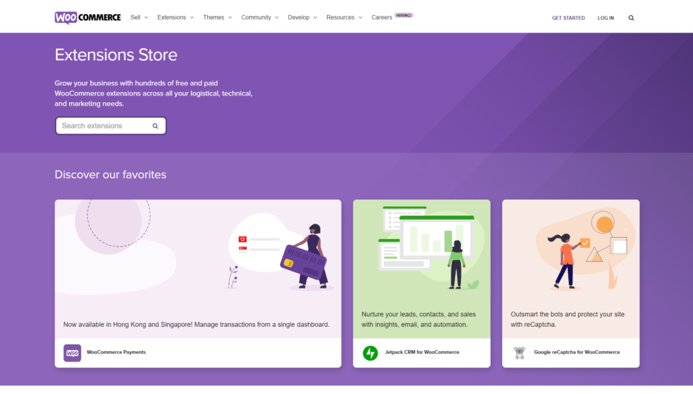Open the Resources menu

(340, 18)
